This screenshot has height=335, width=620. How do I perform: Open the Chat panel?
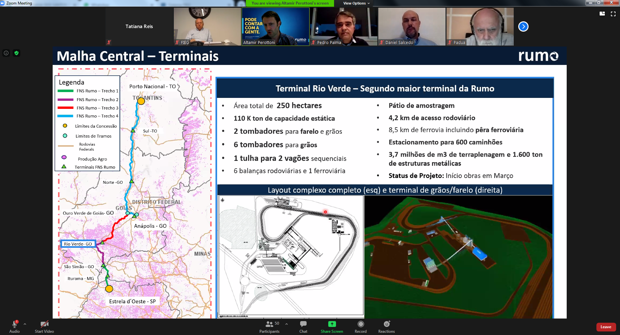[303, 327]
